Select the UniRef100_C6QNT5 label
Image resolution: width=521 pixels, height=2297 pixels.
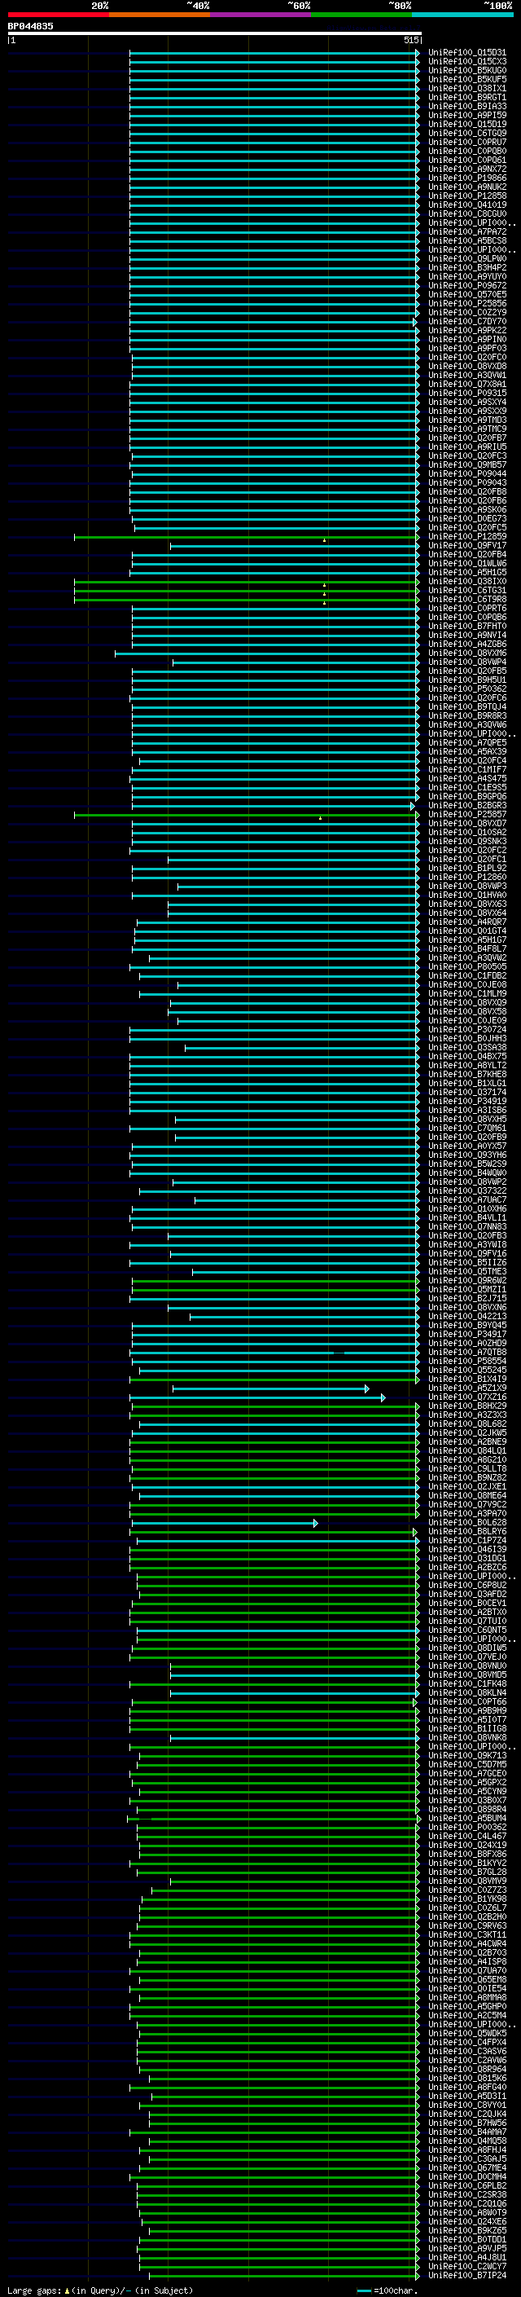[x=467, y=1630]
